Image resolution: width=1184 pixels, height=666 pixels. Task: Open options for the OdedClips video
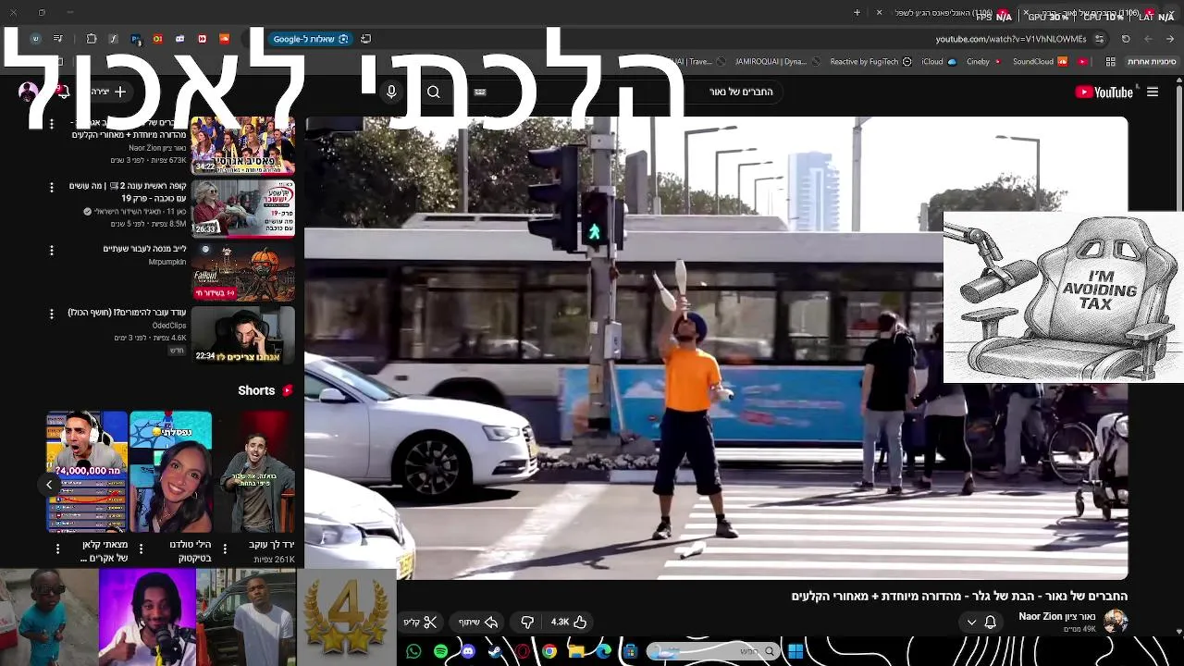tap(51, 314)
